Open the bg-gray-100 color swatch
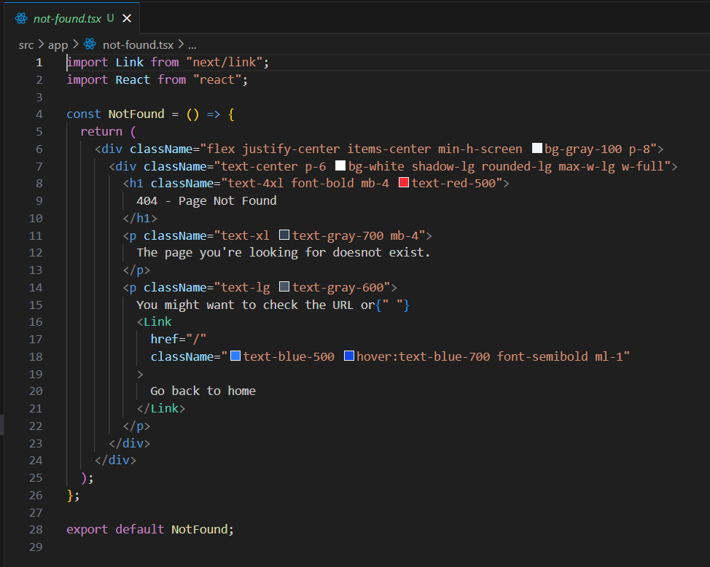 click(x=537, y=148)
